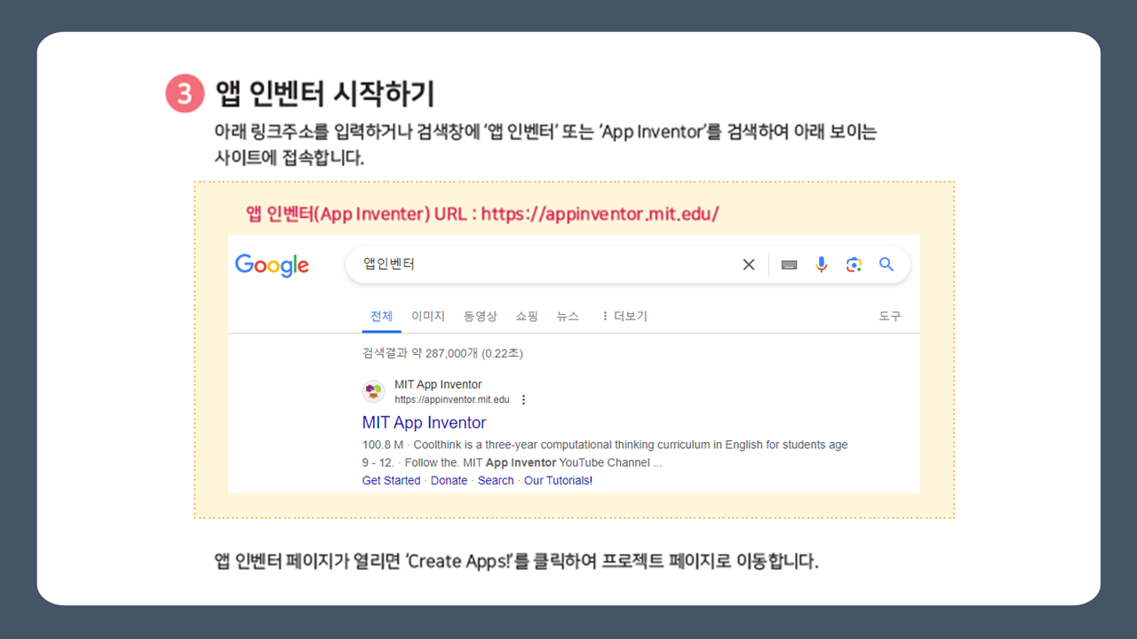
Task: Open the 도구 search tools
Action: click(x=890, y=316)
